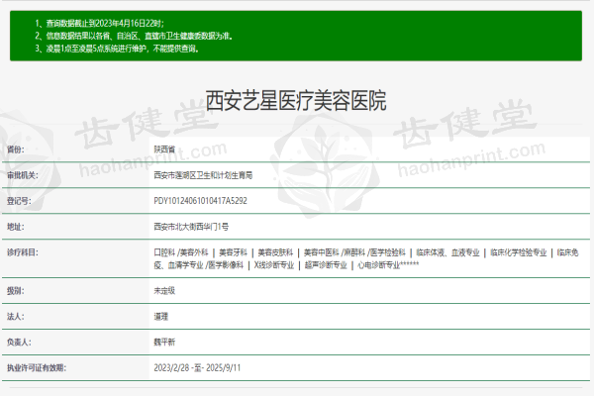Click 心电诊断专业 in the subjects list
The height and width of the screenshot is (396, 594).
click(379, 265)
